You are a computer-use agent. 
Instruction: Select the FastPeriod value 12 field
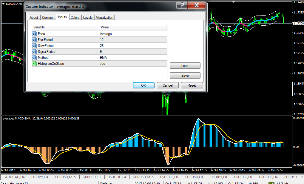(133, 40)
